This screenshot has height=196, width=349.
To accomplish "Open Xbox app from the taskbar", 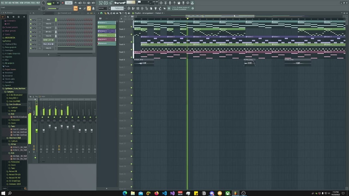I will coord(228,193).
